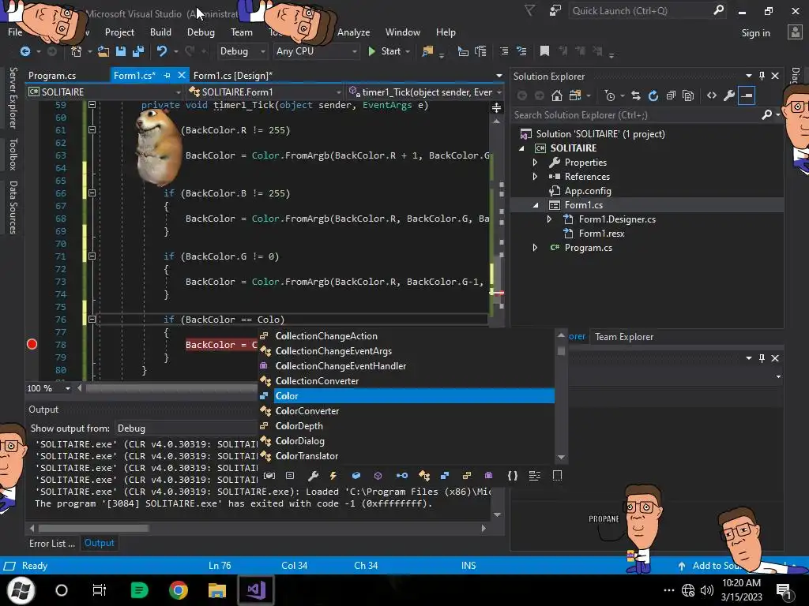Toggle the events lightning-bolt filter in IntelliSense
Viewport: 809px width, 606px height.
(x=333, y=476)
